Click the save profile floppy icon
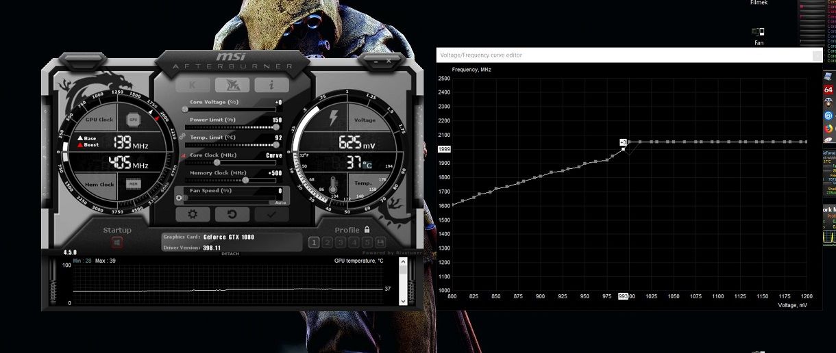 (x=380, y=242)
